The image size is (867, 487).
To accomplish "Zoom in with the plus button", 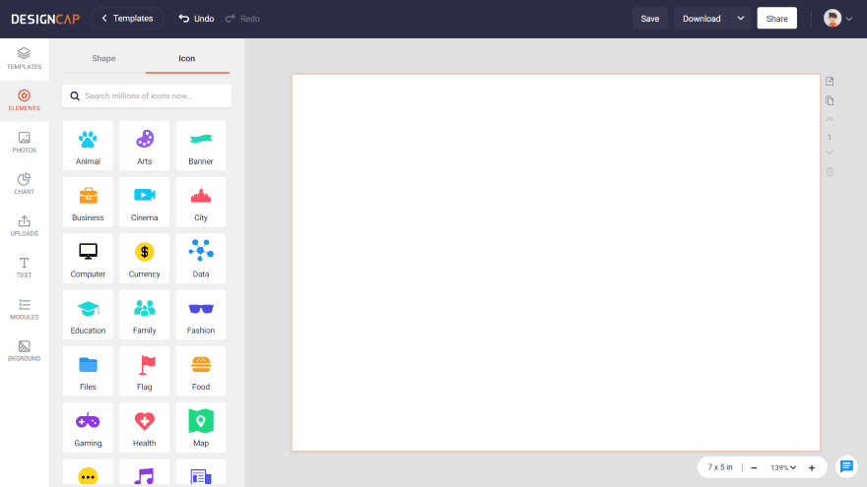I will 812,467.
